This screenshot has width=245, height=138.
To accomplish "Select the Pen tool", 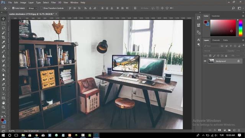I will tap(3, 84).
